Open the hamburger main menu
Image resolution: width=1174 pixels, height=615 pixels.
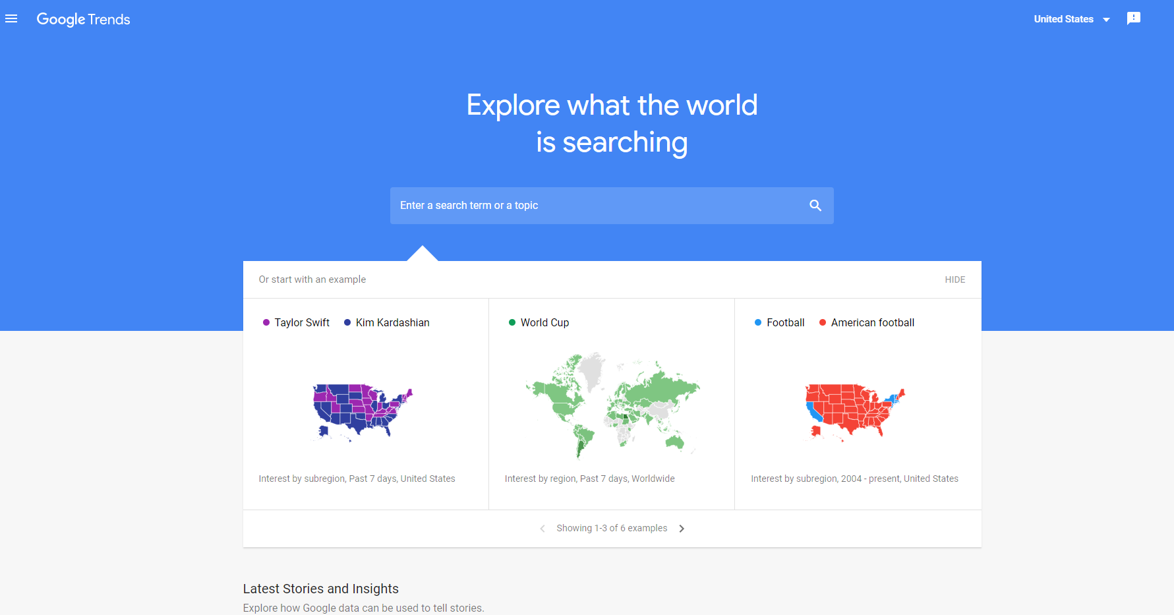tap(11, 19)
